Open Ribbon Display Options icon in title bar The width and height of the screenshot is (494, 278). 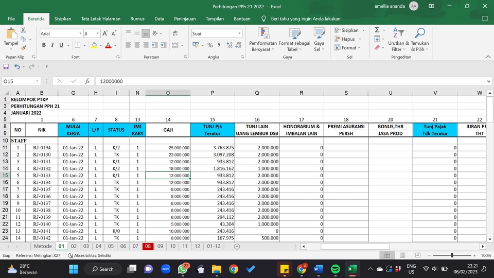(431, 6)
